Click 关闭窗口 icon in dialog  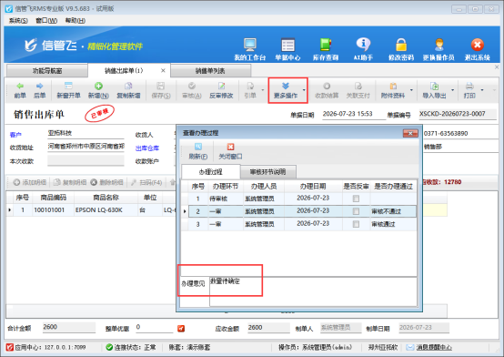[230, 151]
